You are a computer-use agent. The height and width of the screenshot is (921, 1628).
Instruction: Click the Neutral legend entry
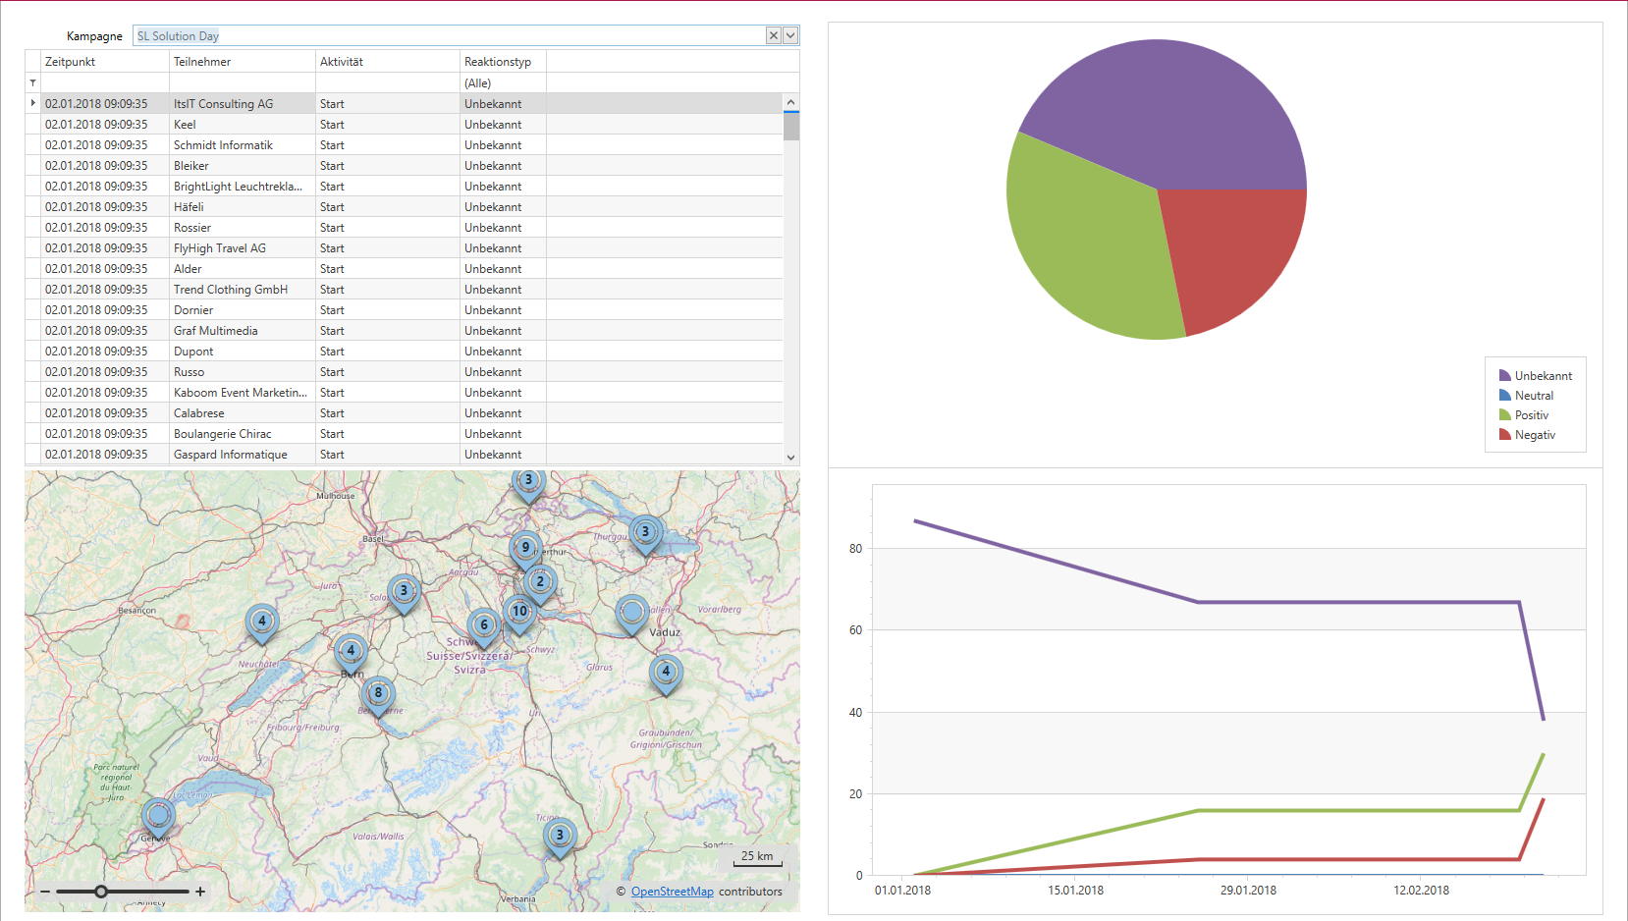(x=1527, y=396)
